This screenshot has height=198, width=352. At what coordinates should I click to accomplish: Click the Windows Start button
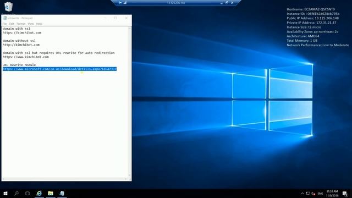[x=5, y=193]
